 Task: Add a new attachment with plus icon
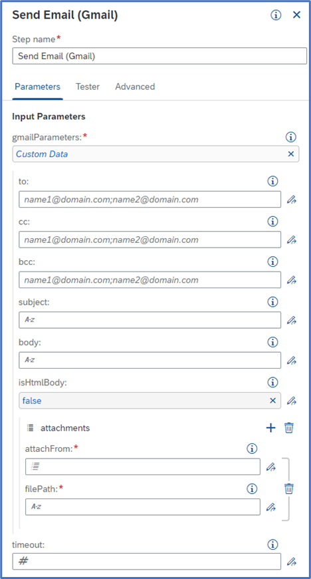coord(270,428)
